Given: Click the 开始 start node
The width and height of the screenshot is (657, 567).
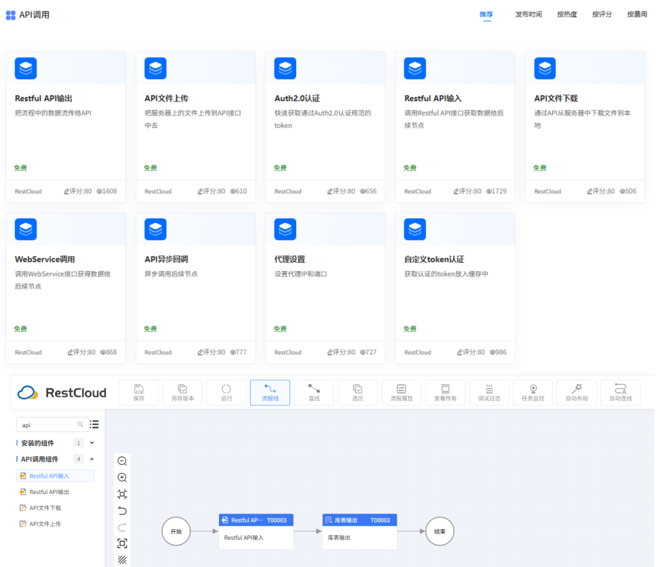Looking at the screenshot, I should coord(176,531).
